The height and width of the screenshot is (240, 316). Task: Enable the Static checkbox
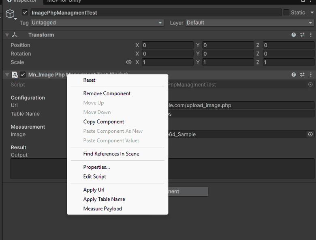pos(286,13)
